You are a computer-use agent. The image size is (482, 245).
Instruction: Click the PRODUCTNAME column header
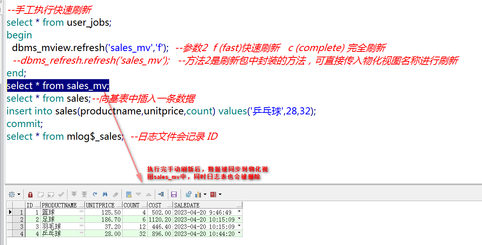[x=63, y=205]
